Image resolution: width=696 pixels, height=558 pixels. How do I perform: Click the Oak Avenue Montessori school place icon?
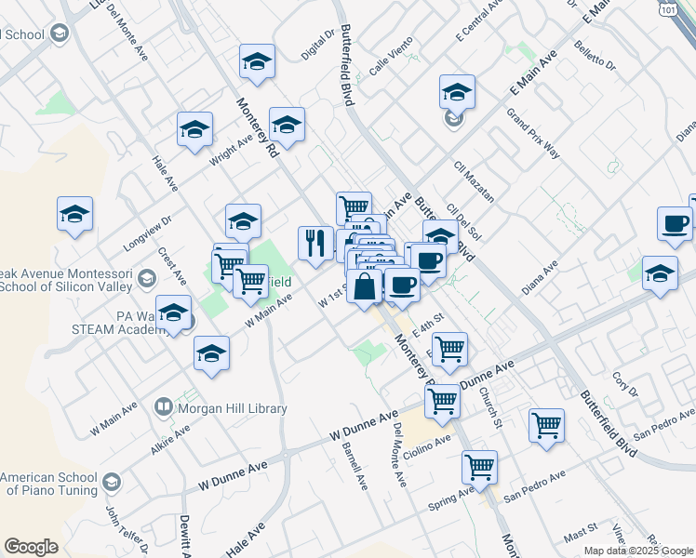click(x=147, y=278)
